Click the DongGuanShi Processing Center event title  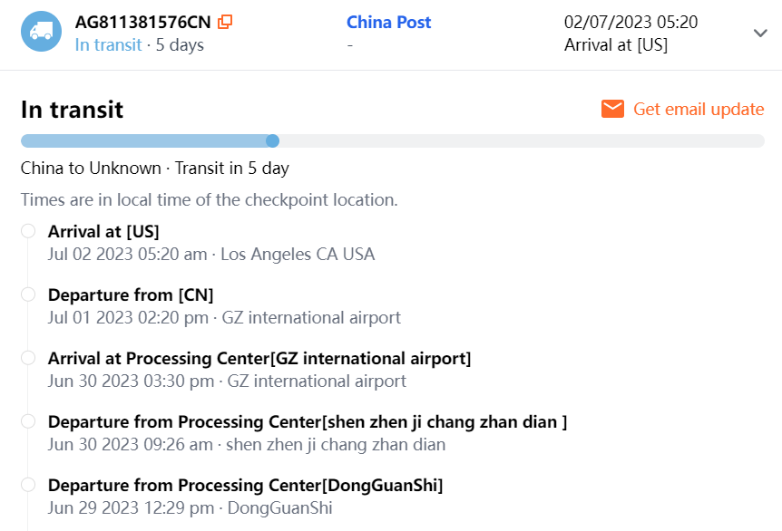coord(245,485)
